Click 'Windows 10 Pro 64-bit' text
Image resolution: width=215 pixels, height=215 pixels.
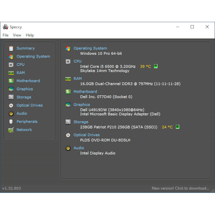tap(101, 53)
